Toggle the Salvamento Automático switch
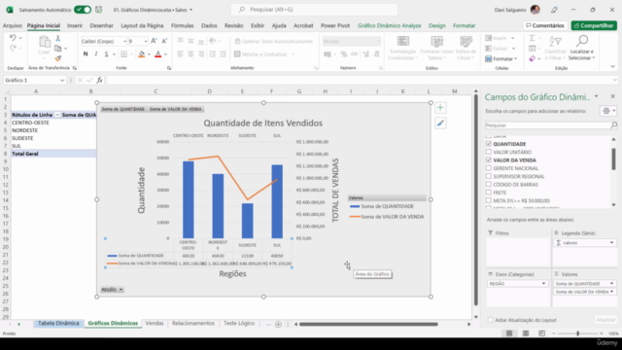 coord(83,10)
